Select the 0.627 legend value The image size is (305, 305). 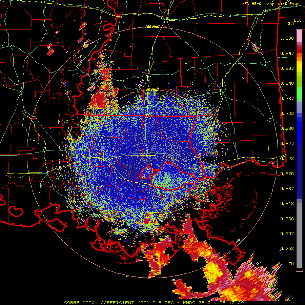(x=287, y=144)
